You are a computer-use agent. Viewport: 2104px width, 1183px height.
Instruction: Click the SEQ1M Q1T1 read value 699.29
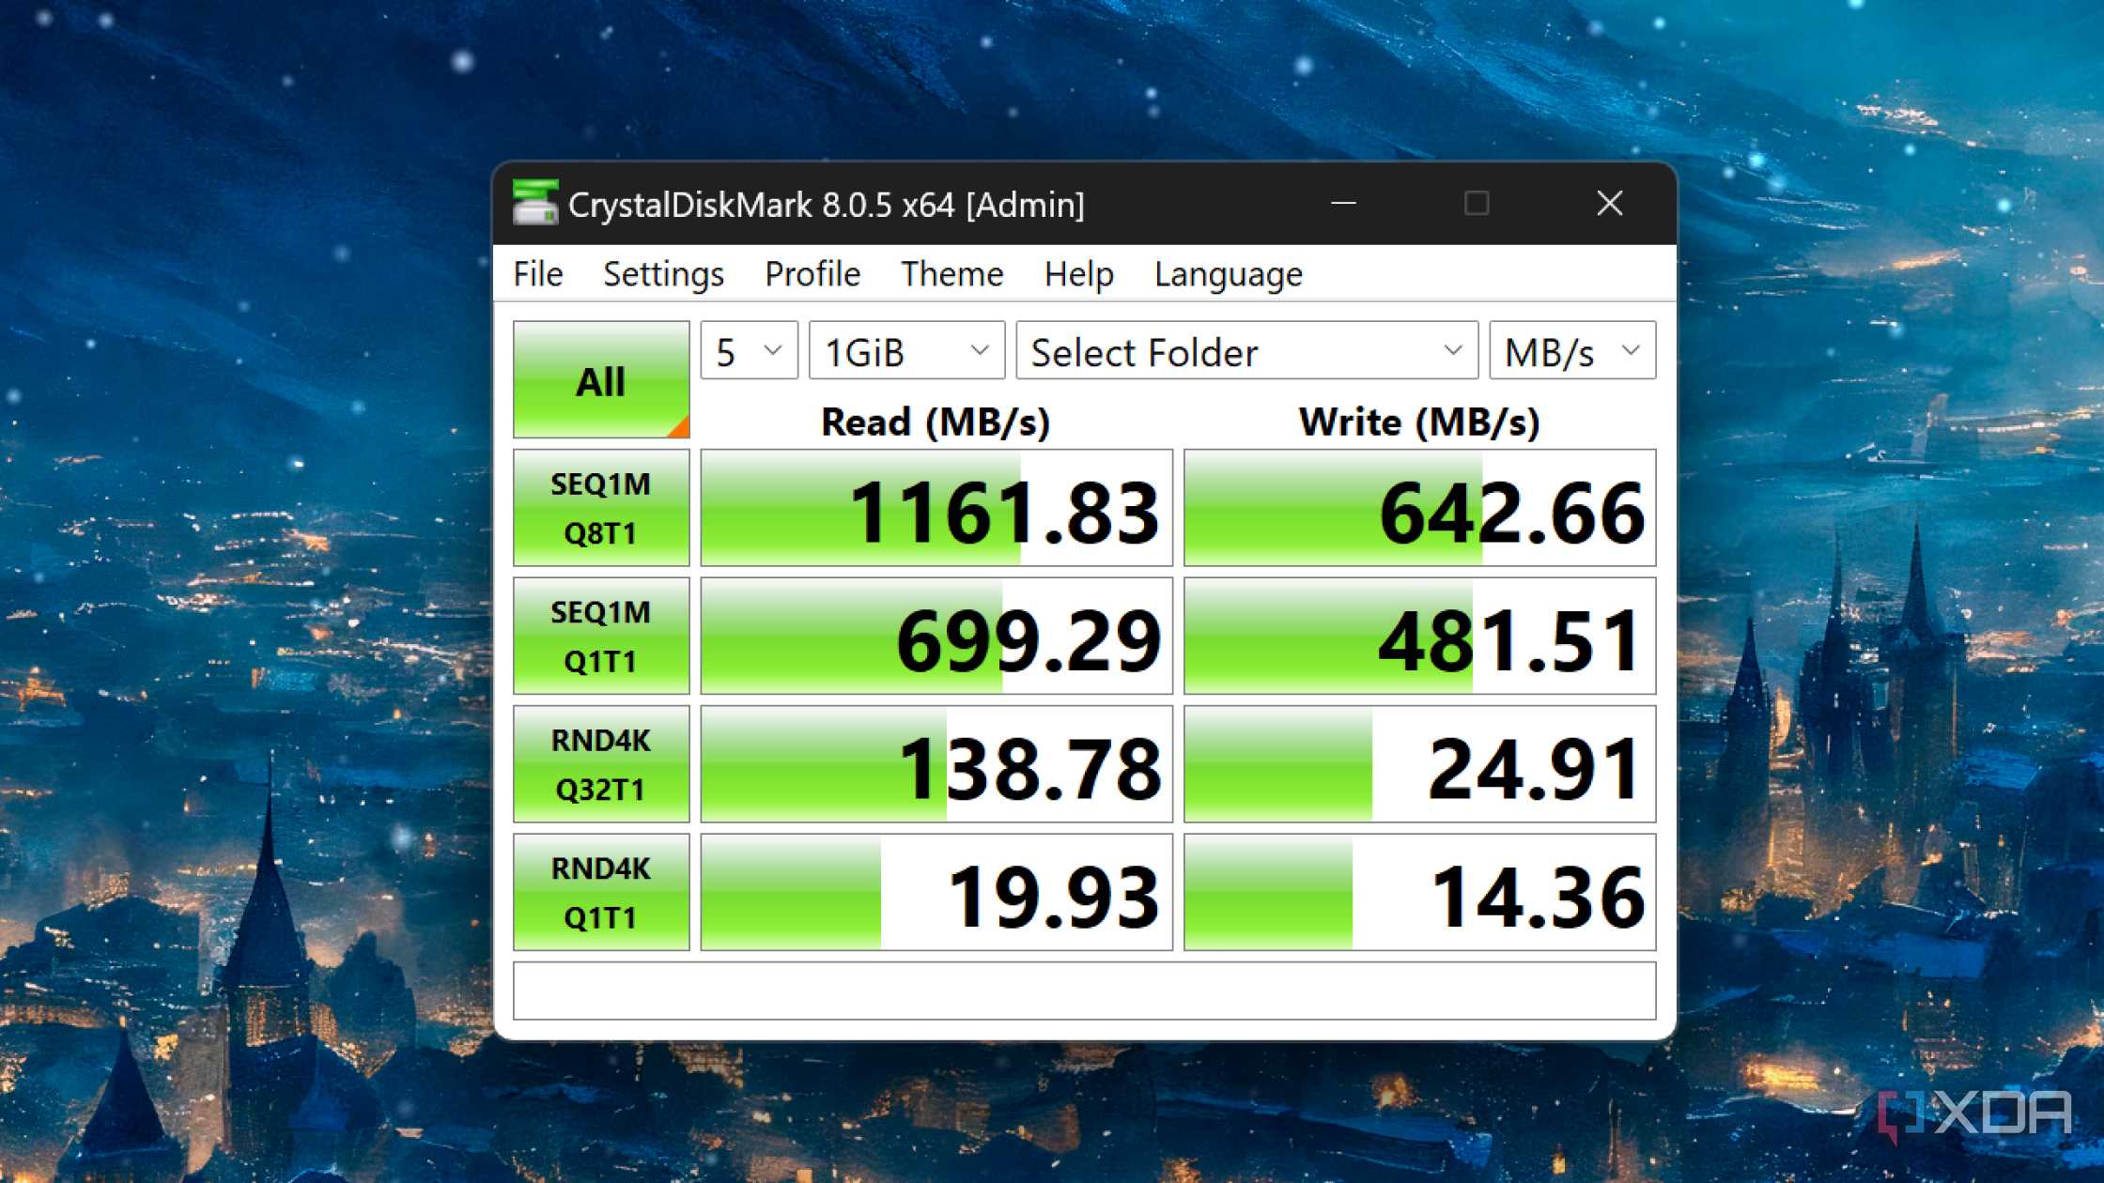point(936,636)
